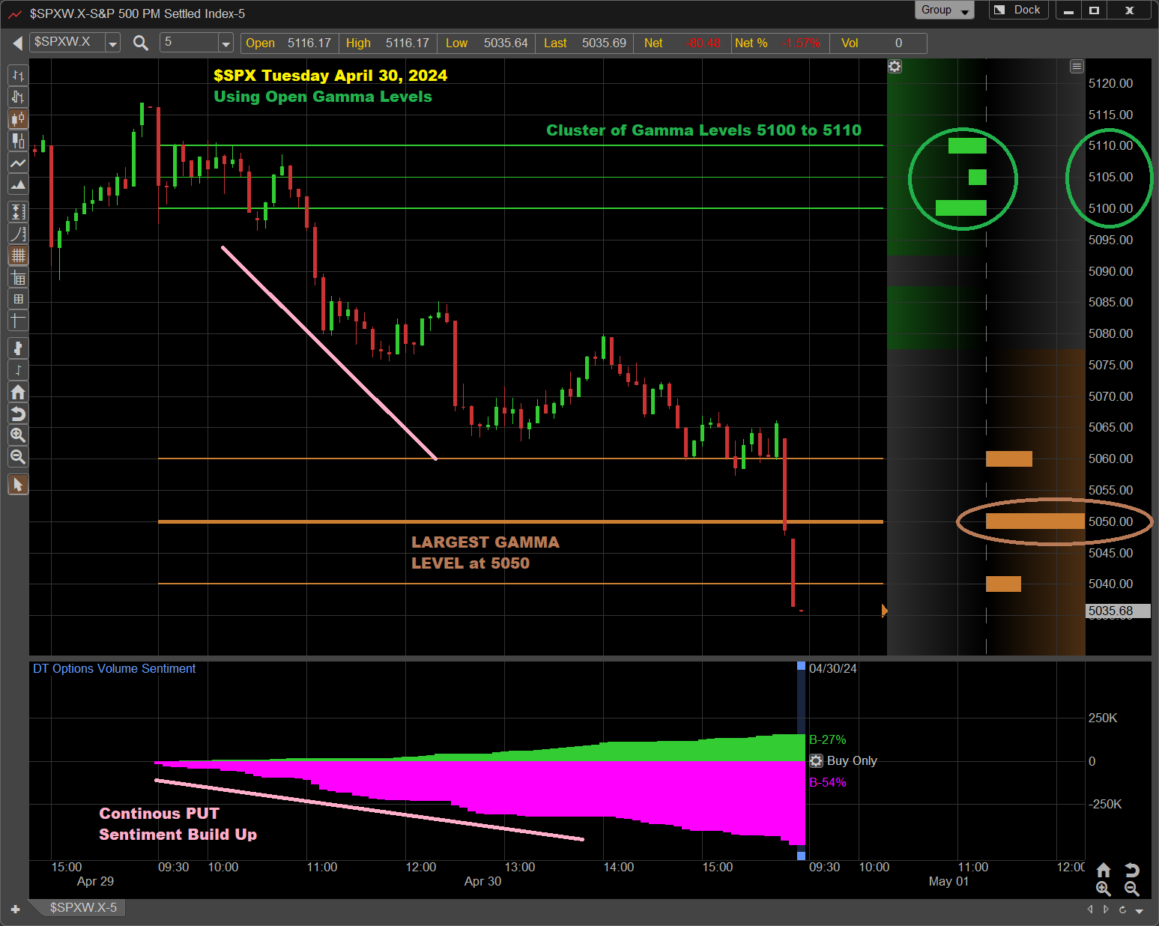Select the OHLC bar chart style
The height and width of the screenshot is (926, 1159).
click(x=18, y=75)
